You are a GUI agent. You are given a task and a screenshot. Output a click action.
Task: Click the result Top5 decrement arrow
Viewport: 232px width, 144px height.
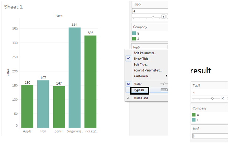[x=223, y=98]
